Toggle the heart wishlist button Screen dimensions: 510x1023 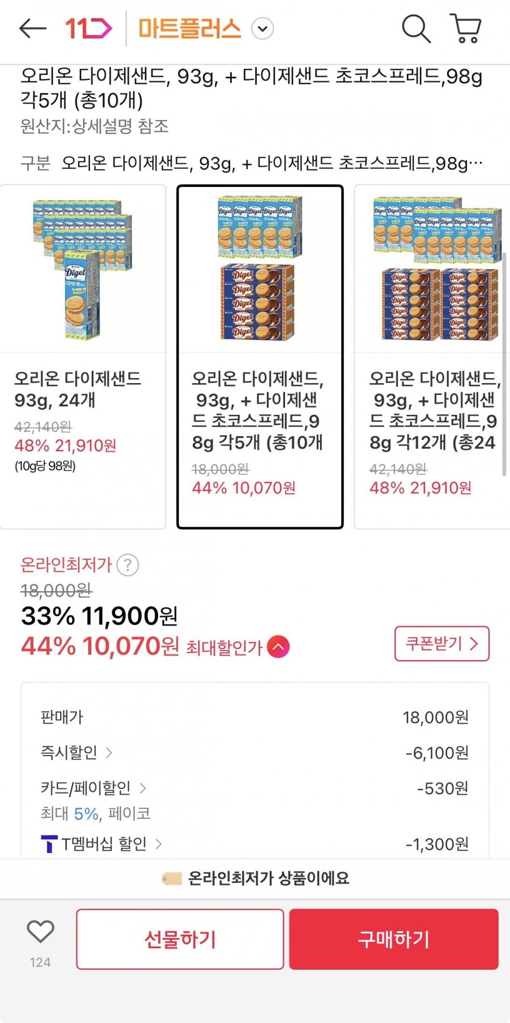(40, 932)
